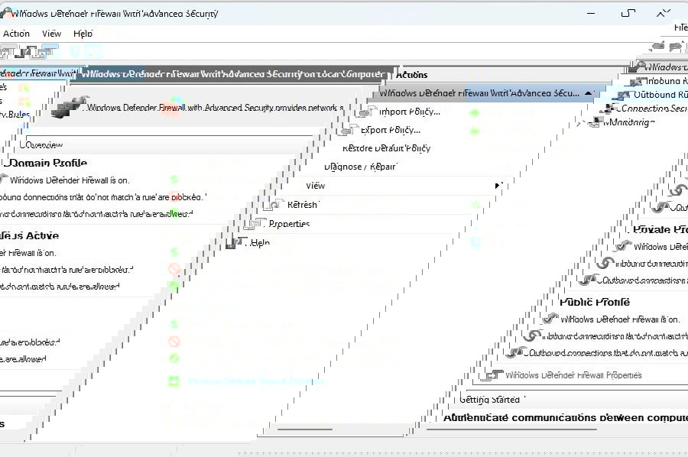Expand the View submenu arrow in Actions pane
This screenshot has width=688, height=457.
498,186
